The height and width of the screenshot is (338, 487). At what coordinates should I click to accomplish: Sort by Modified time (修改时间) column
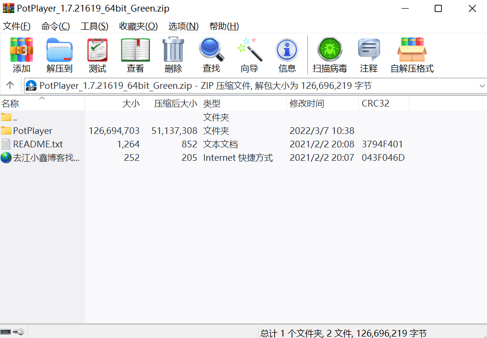pos(307,104)
